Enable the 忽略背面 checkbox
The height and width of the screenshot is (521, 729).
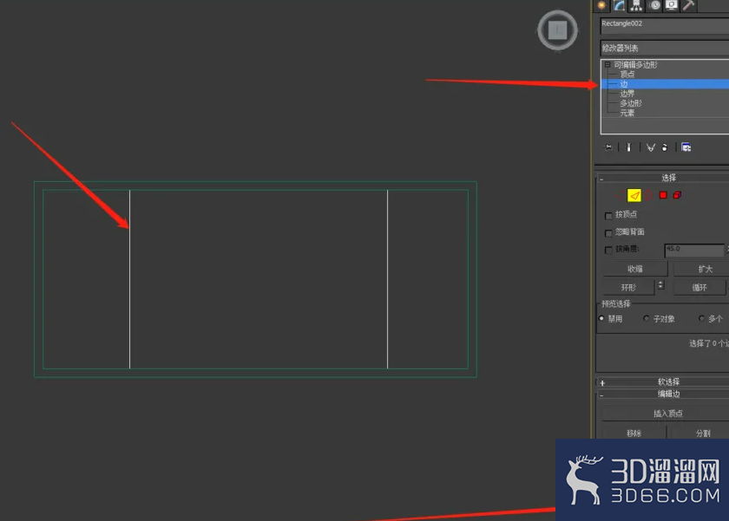608,233
